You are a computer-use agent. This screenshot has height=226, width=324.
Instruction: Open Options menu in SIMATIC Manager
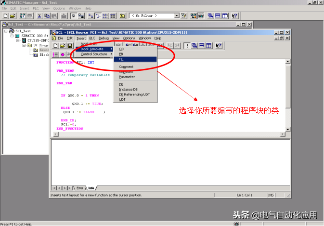(59, 8)
